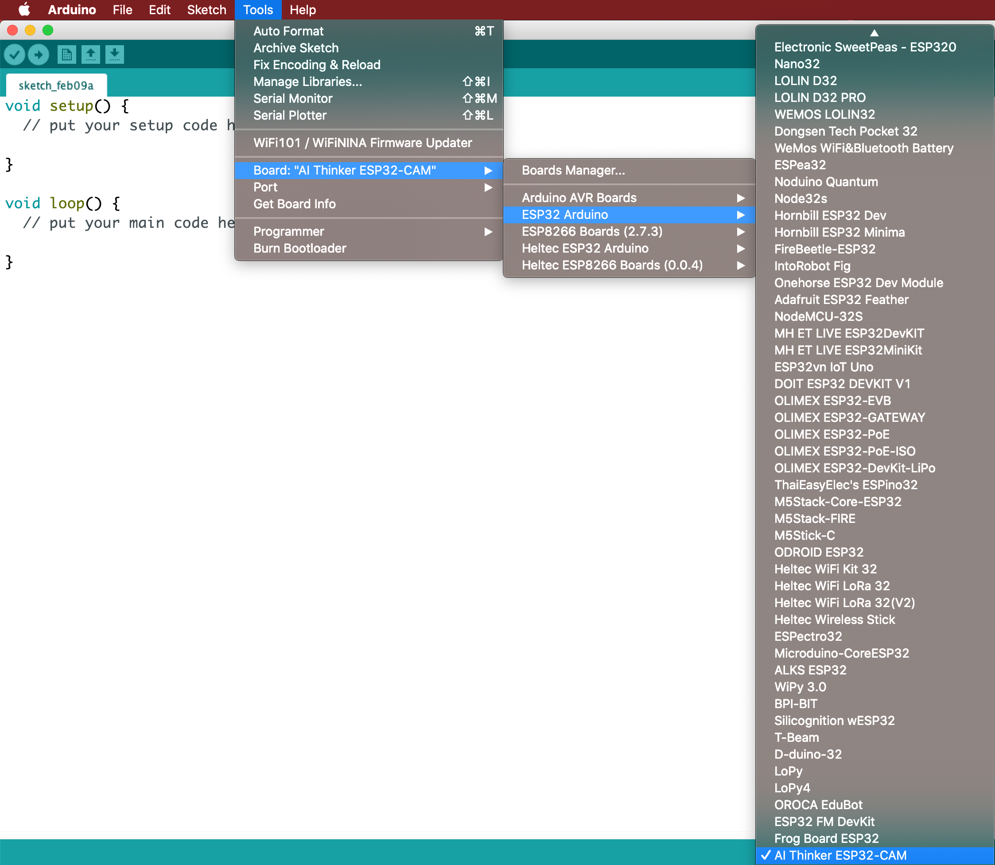Viewport: 995px width, 865px height.
Task: Select the FireBeetle-ESP32 board
Action: click(x=875, y=249)
